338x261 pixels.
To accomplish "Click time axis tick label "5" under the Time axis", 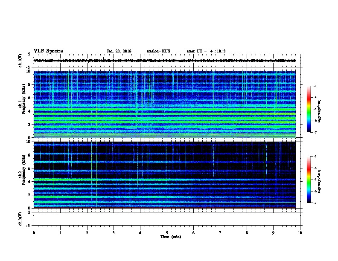I will [167, 232].
